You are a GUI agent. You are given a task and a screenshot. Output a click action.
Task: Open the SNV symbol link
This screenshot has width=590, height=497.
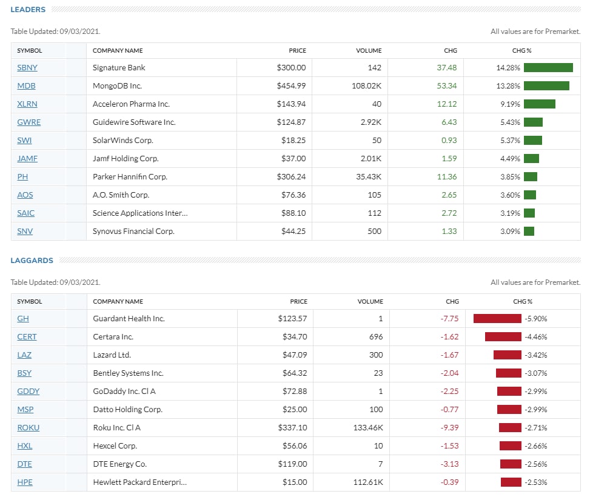coord(25,232)
